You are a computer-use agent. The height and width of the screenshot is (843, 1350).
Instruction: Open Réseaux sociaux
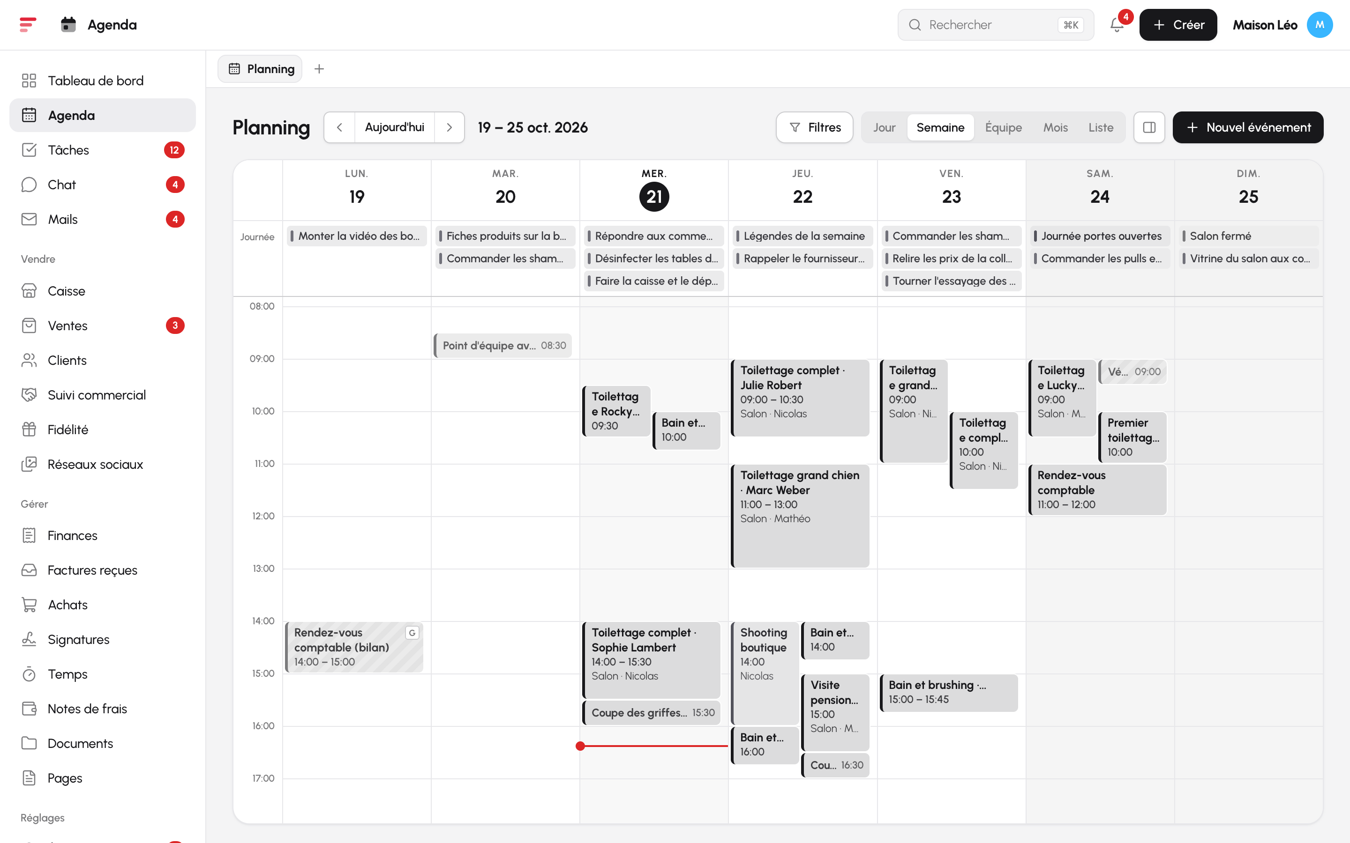(103, 464)
